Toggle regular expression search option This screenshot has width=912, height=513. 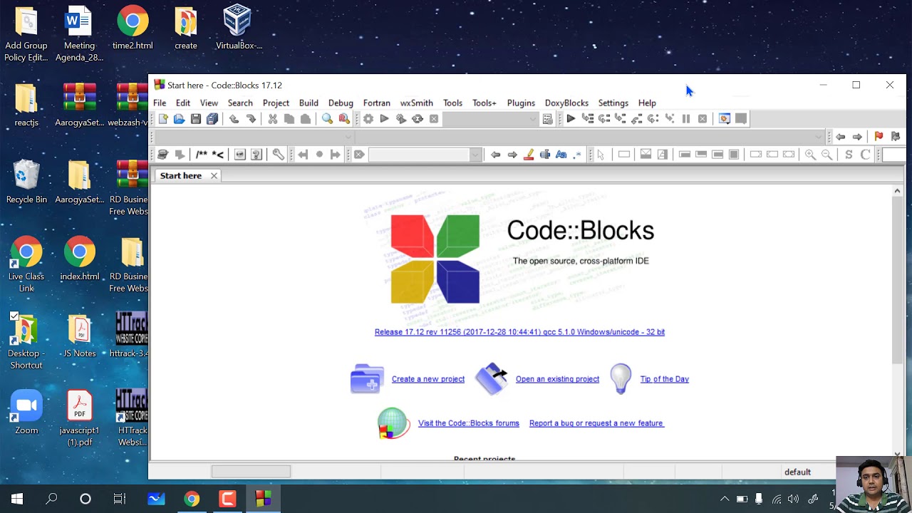click(577, 155)
